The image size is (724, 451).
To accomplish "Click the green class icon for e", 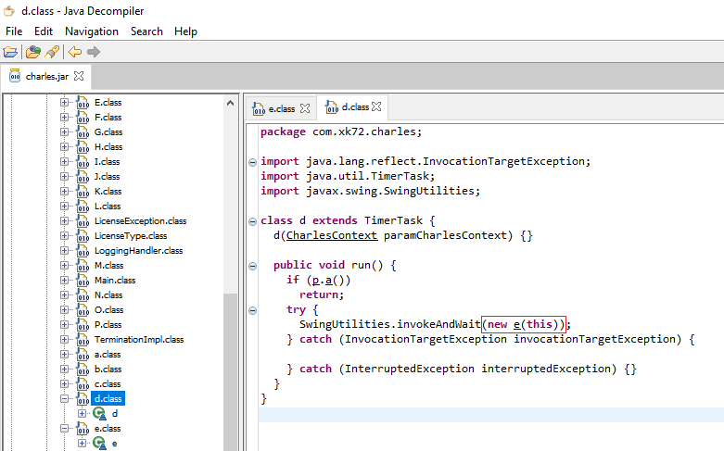I will click(99, 444).
